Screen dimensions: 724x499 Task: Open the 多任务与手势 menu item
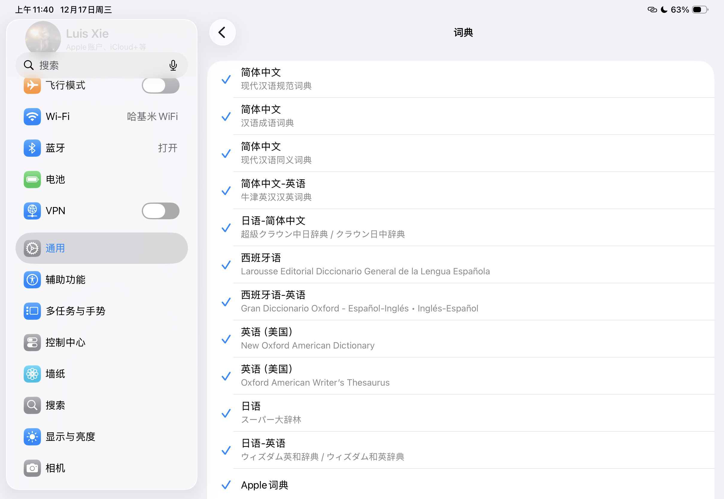coord(76,311)
